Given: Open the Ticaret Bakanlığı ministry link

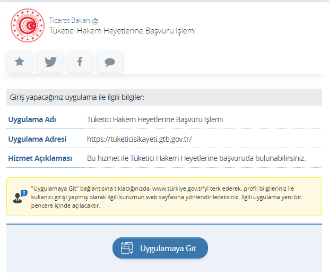Looking at the screenshot, I should [x=73, y=20].
